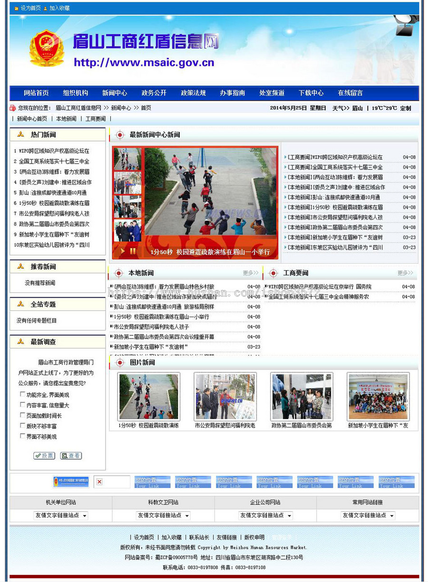The height and width of the screenshot is (582, 428).
Task: Check the 功能齐全,界面美观 survey option
Action: (x=22, y=394)
